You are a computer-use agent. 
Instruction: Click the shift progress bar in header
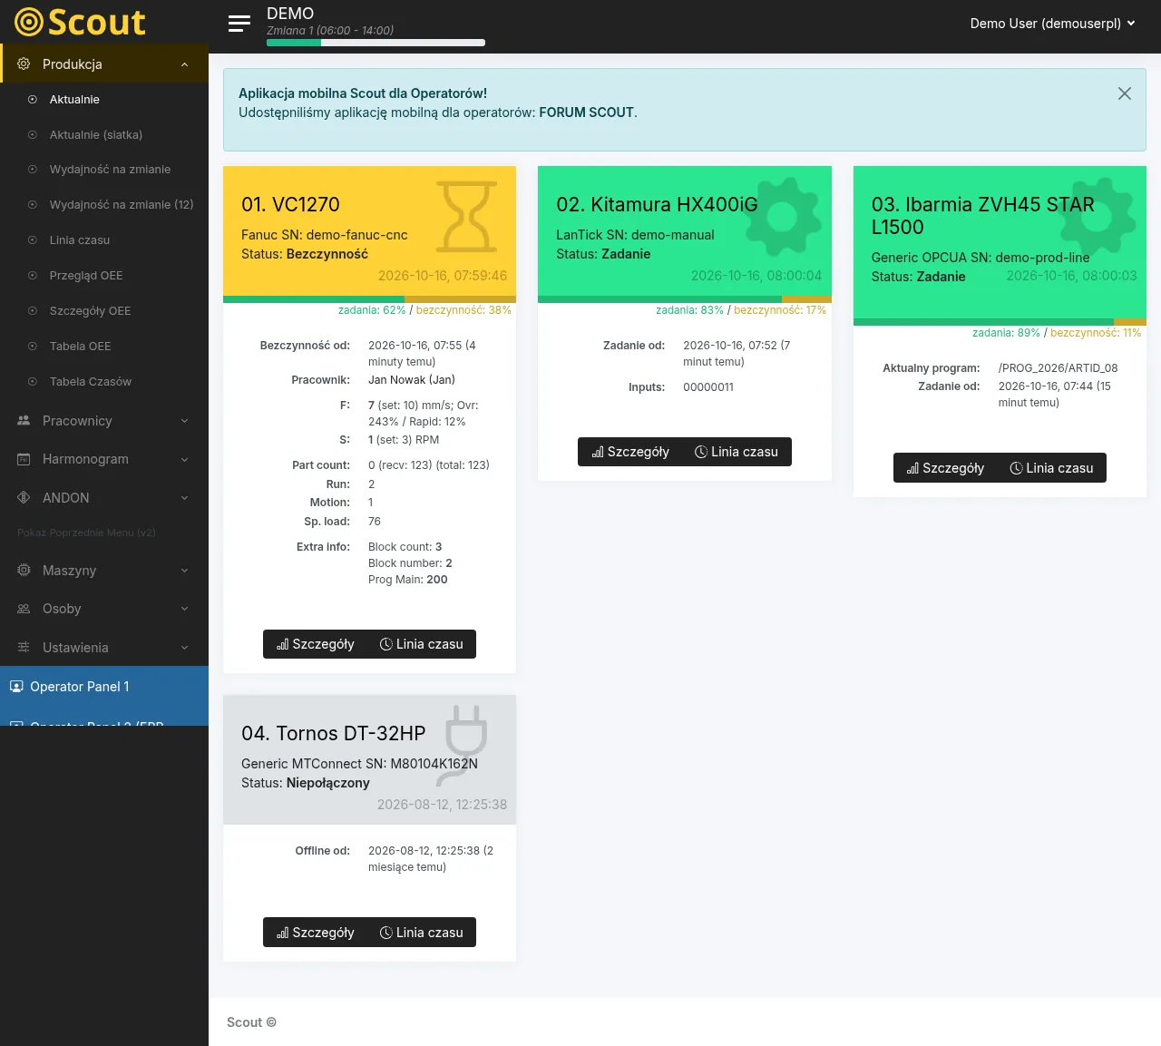tap(376, 43)
